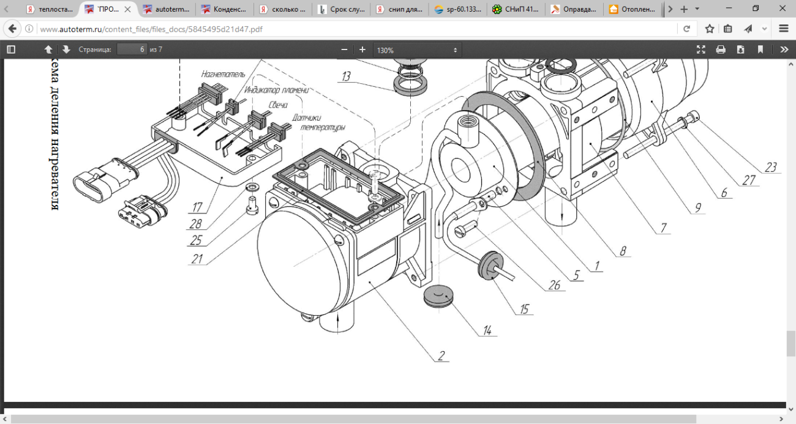Viewport: 796px width, 424px height.
Task: Switch to the 'autoterm...' tab
Action: (x=167, y=9)
